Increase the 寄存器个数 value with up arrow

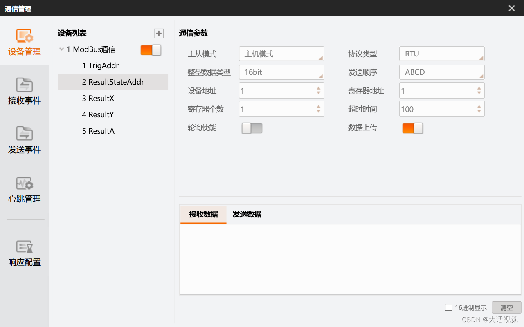[x=319, y=106]
